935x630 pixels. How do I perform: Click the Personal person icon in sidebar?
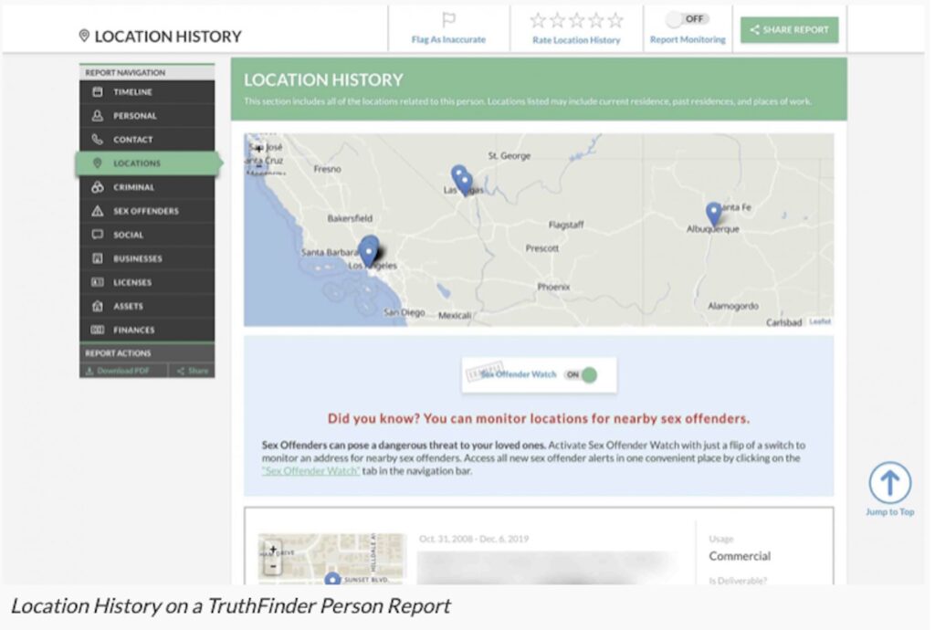(x=98, y=116)
